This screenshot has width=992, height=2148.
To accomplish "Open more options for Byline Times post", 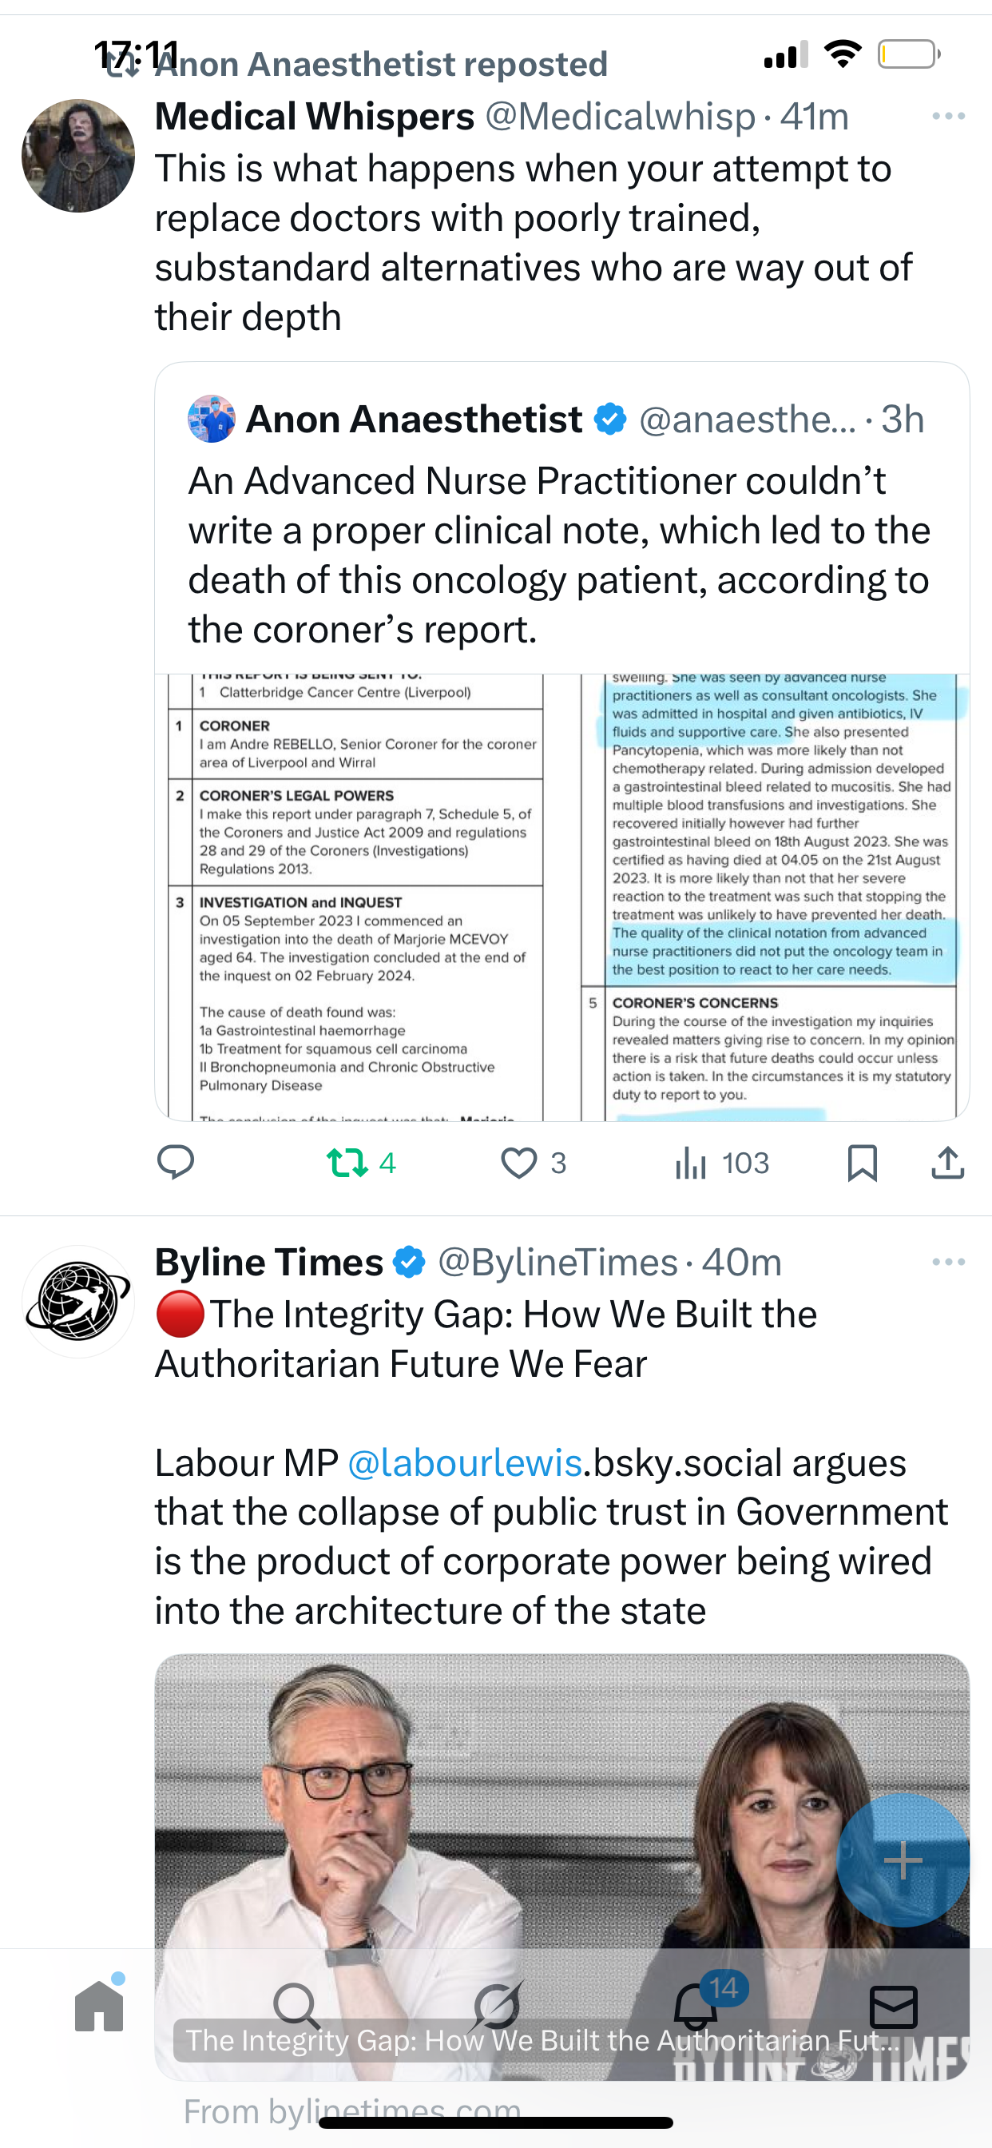I will 949,1262.
